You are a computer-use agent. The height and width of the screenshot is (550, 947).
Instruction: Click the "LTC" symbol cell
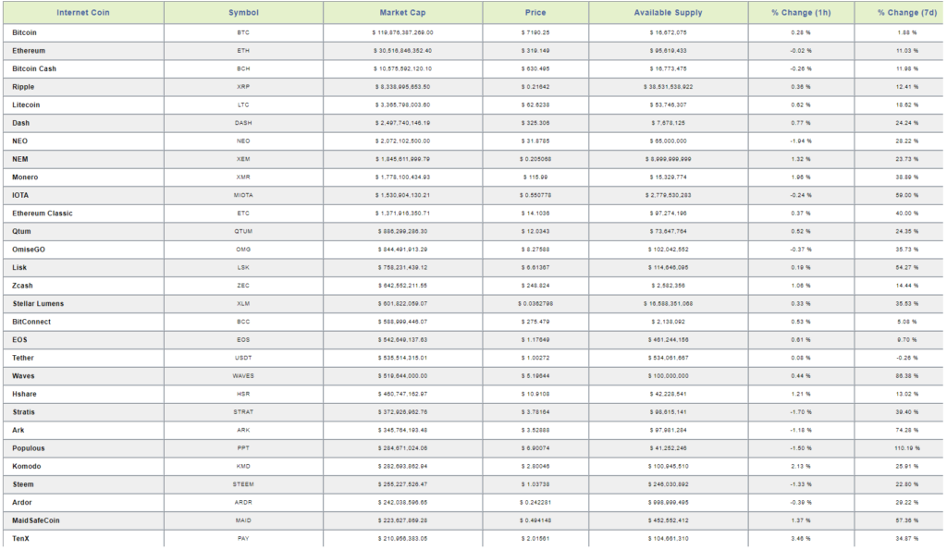pos(243,105)
